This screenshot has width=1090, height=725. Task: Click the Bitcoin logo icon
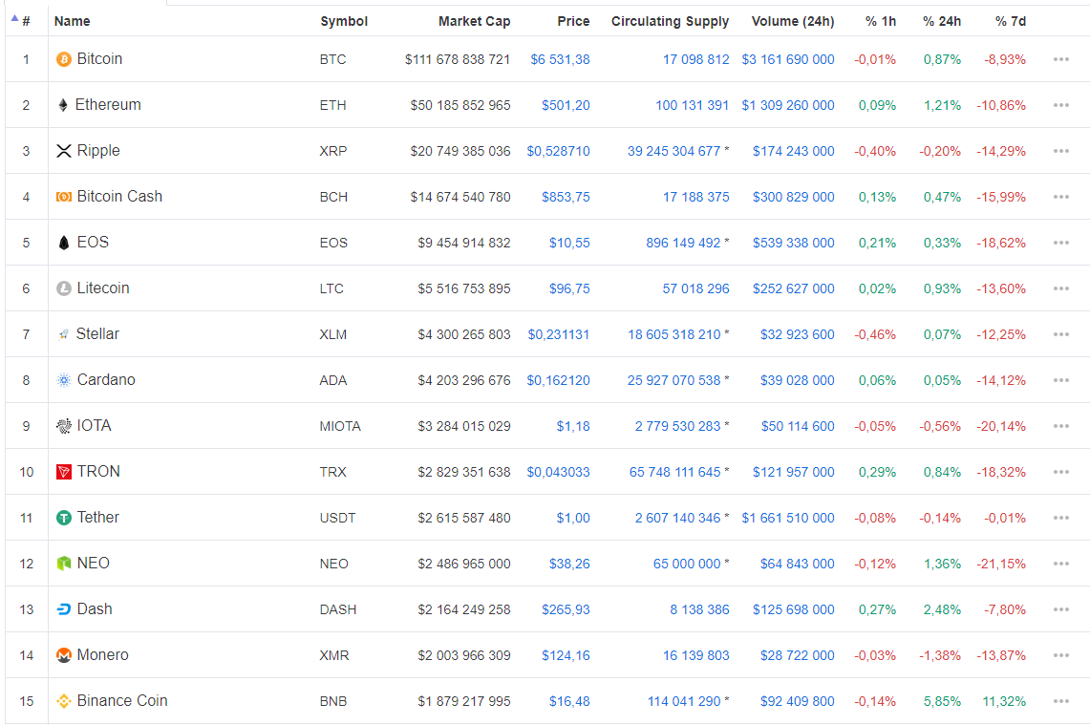(x=64, y=59)
